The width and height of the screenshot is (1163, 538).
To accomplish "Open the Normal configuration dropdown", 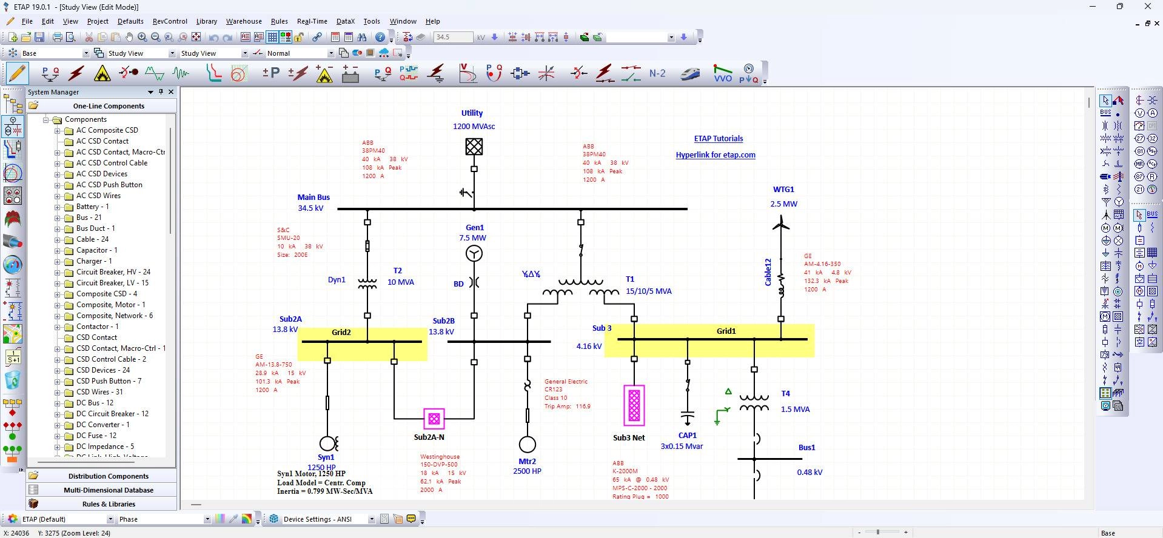I will 330,53.
